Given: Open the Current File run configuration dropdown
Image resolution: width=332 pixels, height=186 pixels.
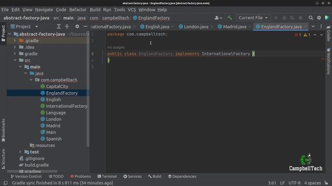Looking at the screenshot, I should pyautogui.click(x=253, y=18).
